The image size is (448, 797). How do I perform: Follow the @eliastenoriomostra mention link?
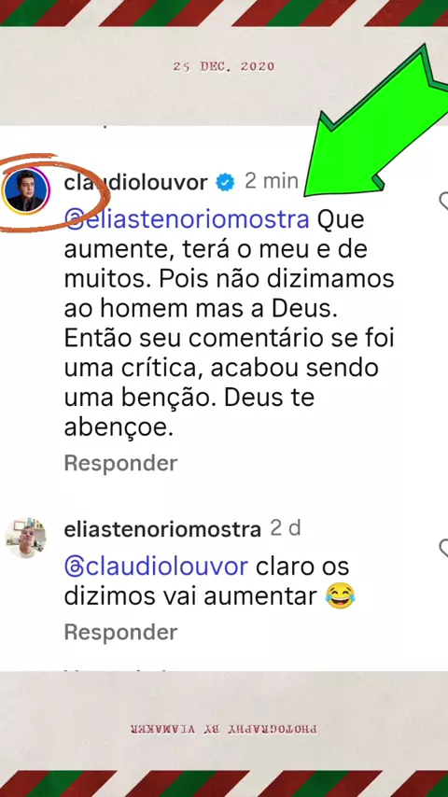point(187,220)
